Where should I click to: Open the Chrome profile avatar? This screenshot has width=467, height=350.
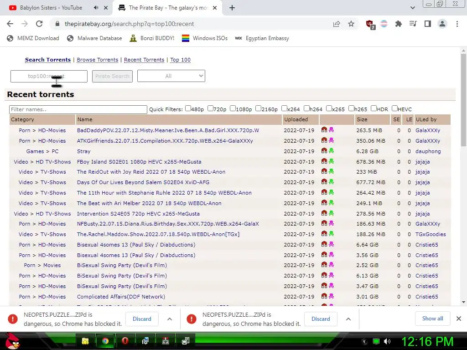click(x=442, y=24)
